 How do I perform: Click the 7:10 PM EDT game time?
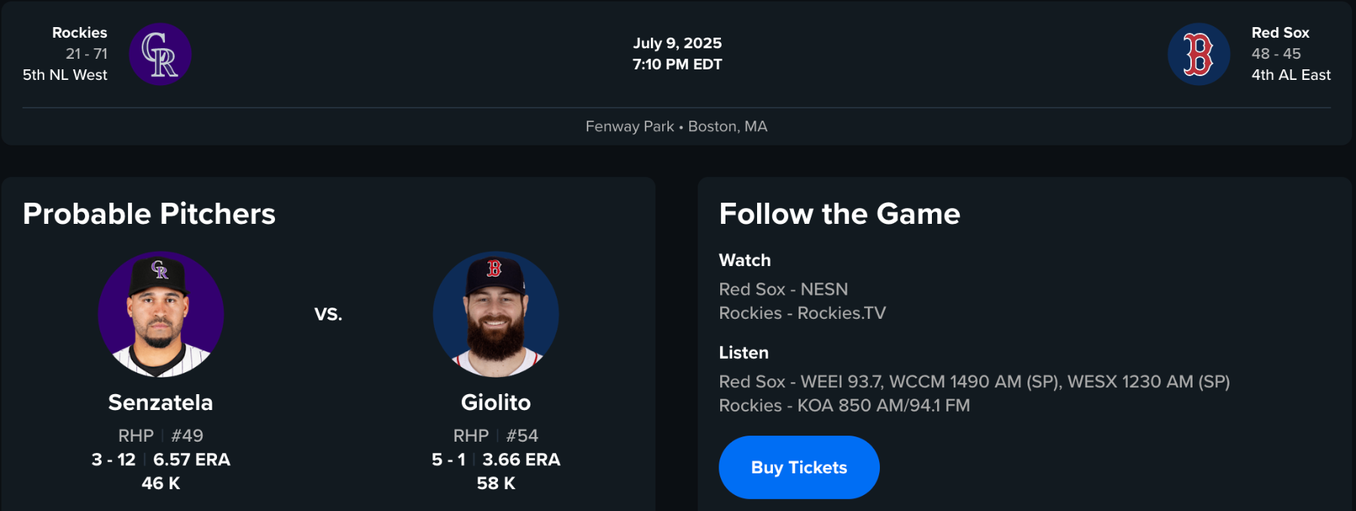tap(677, 64)
